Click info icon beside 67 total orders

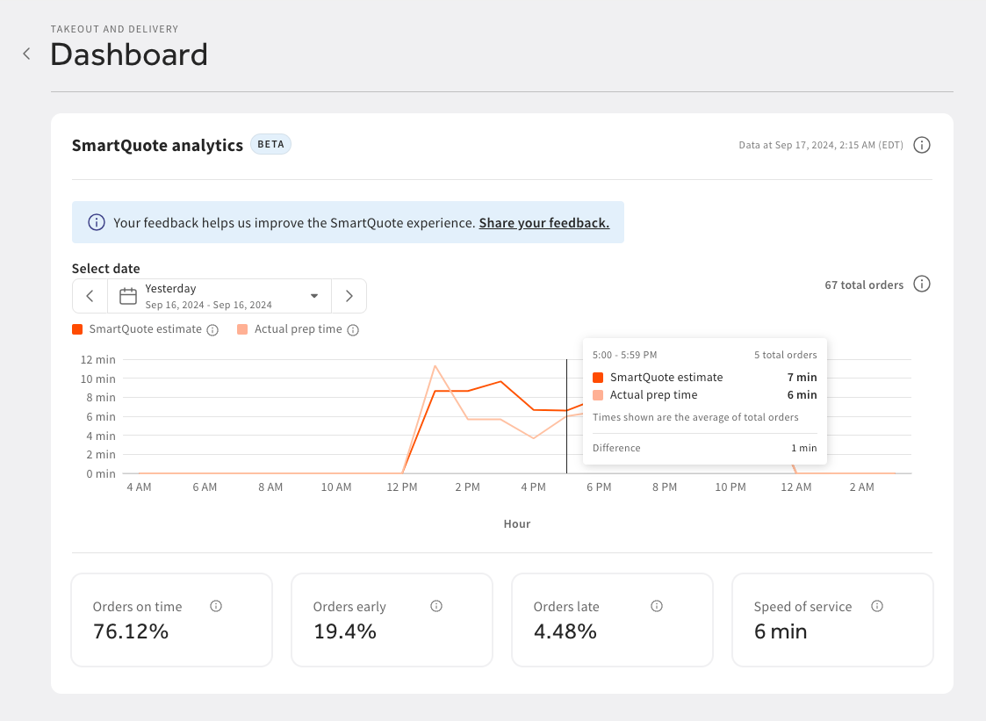coord(921,284)
